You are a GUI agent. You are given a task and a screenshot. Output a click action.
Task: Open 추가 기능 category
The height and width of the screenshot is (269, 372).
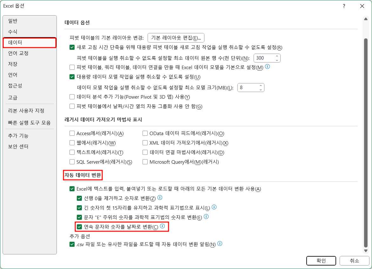pyautogui.click(x=30, y=135)
